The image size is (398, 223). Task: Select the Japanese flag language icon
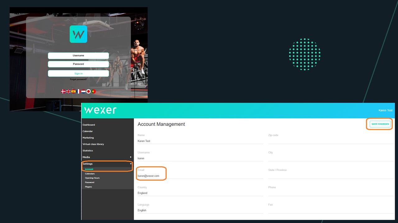[x=88, y=91]
